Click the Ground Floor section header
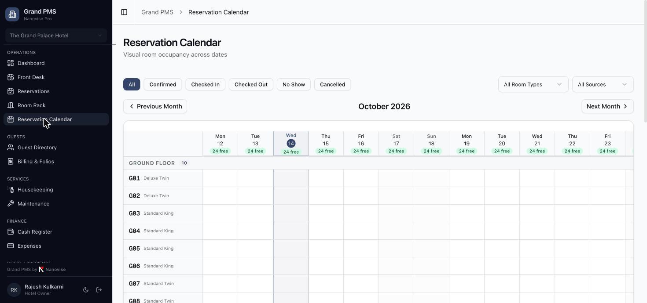Viewport: 647px width, 303px height. (378, 163)
